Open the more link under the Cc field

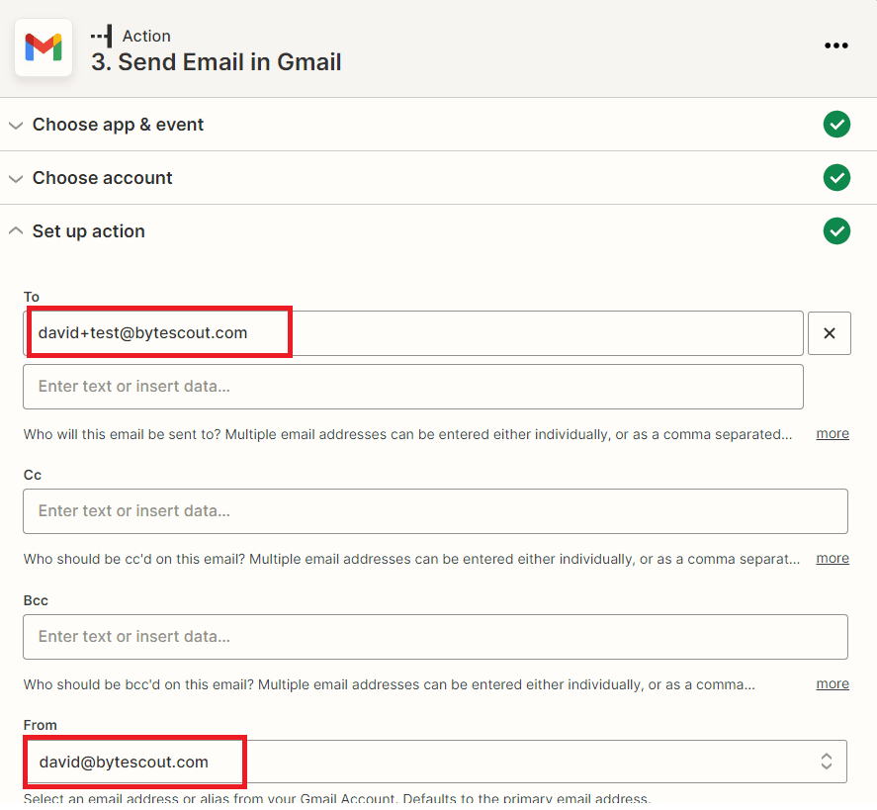832,558
